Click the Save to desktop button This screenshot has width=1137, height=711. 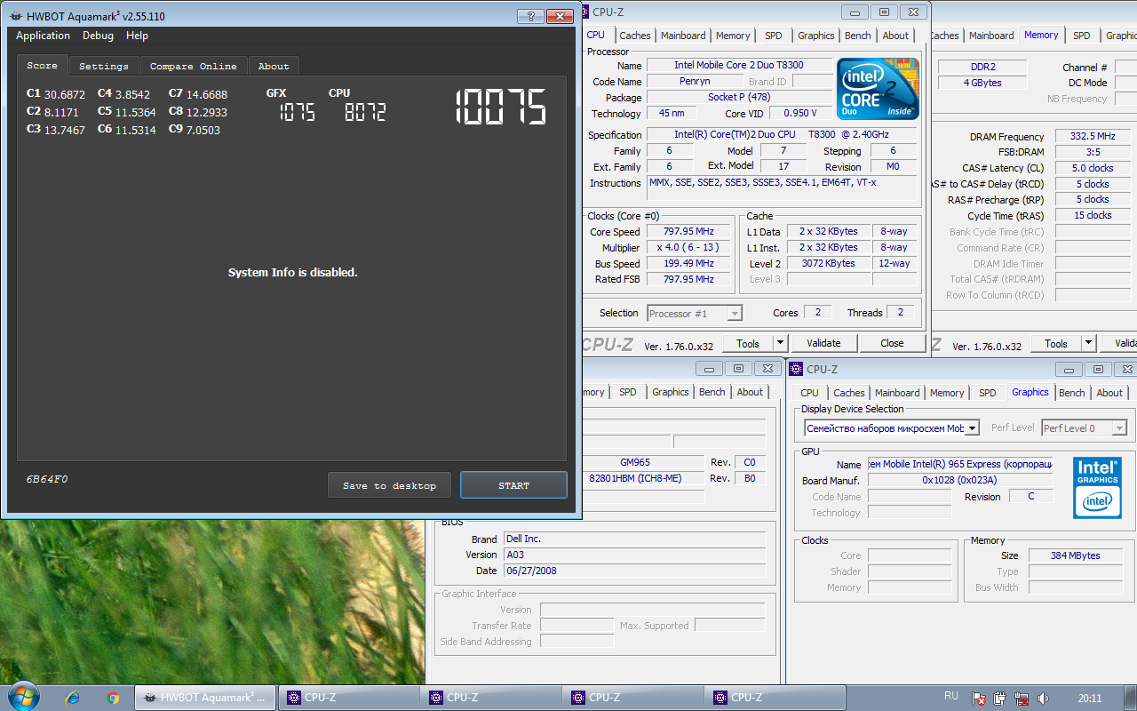click(x=389, y=485)
